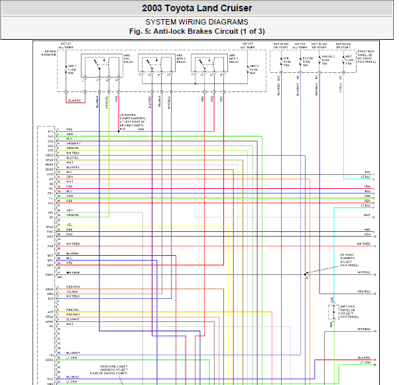Click the ABS MTR 1 relay symbol
Viewport: 399px width, 385px height.
tap(209, 63)
